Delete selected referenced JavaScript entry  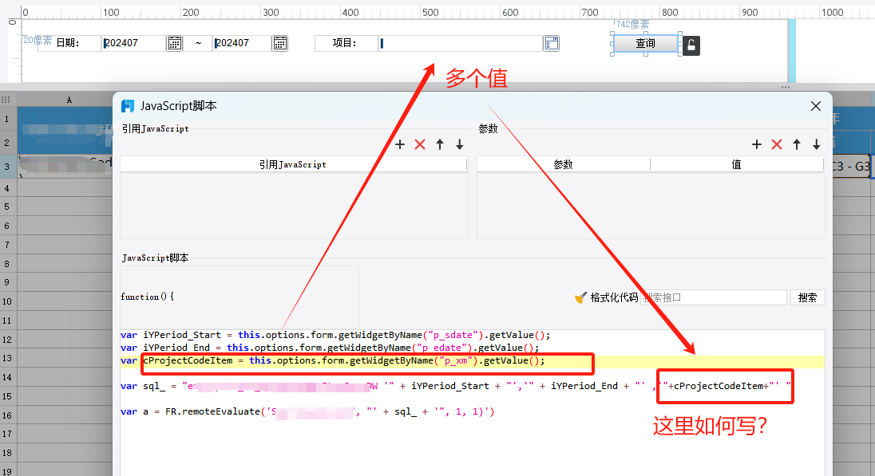[420, 144]
